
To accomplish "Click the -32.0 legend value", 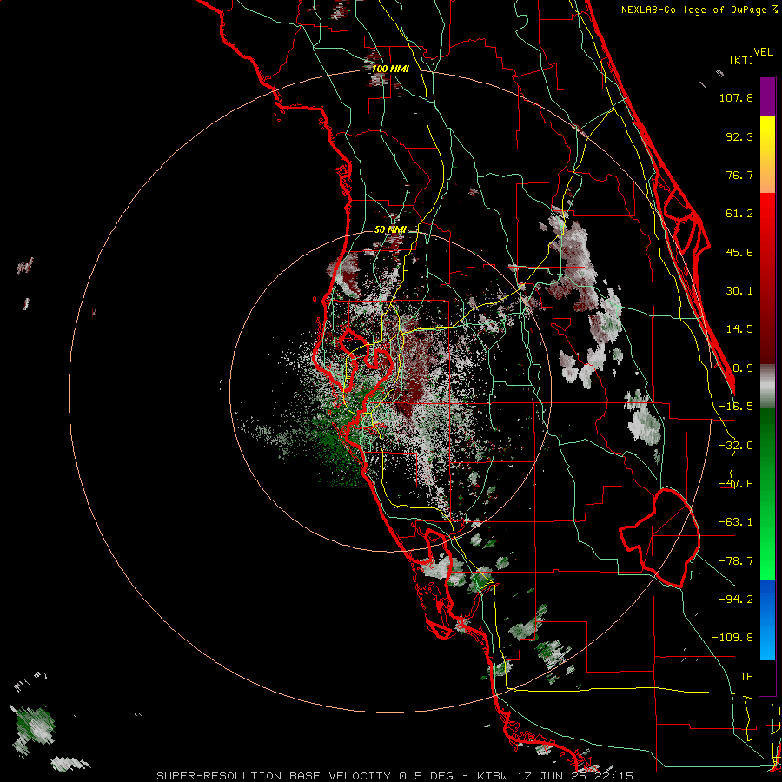I will (x=736, y=446).
